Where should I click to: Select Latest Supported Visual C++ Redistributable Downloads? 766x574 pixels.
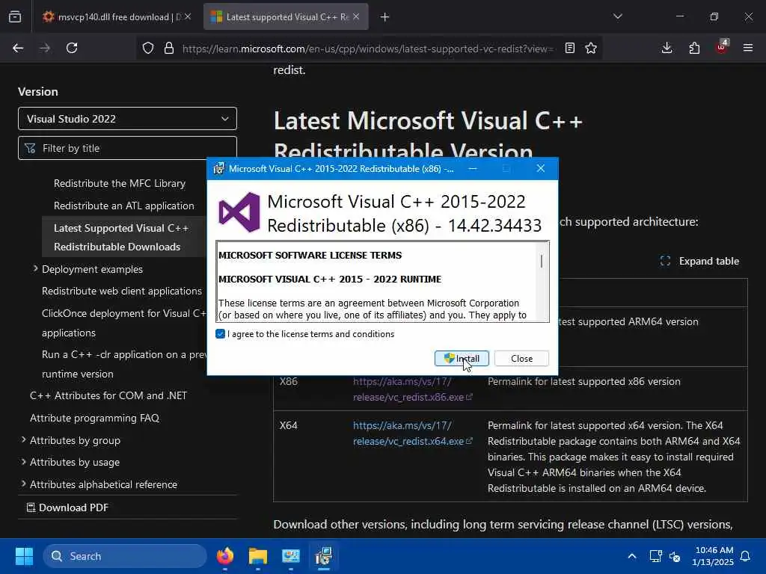tap(121, 237)
